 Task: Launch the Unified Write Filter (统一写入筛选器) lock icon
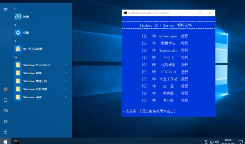coord(18,49)
